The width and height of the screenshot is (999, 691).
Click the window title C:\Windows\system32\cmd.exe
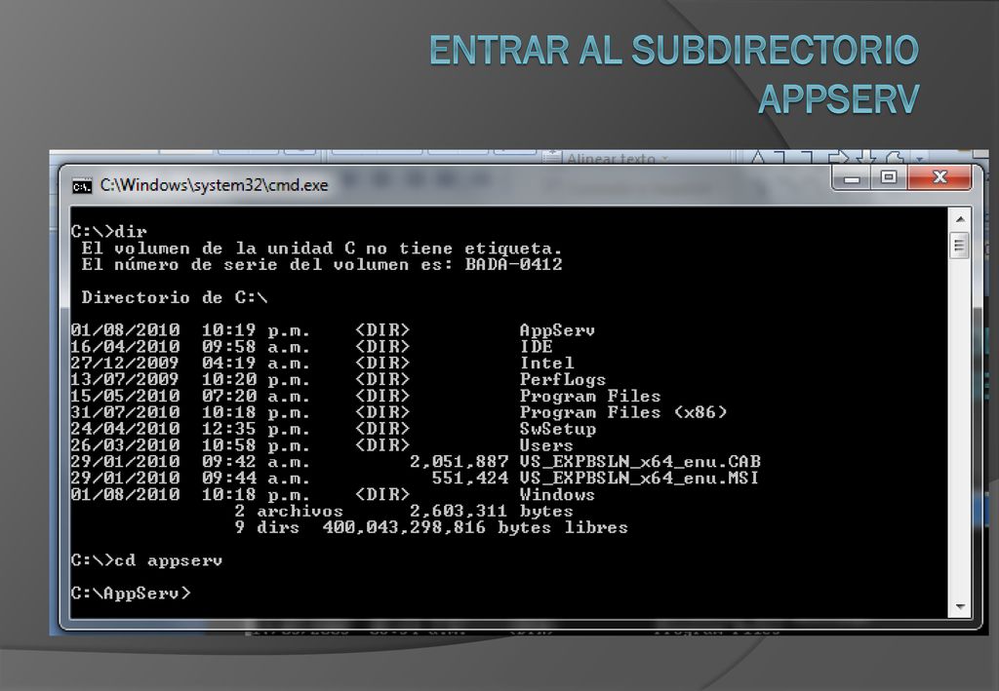pos(214,185)
